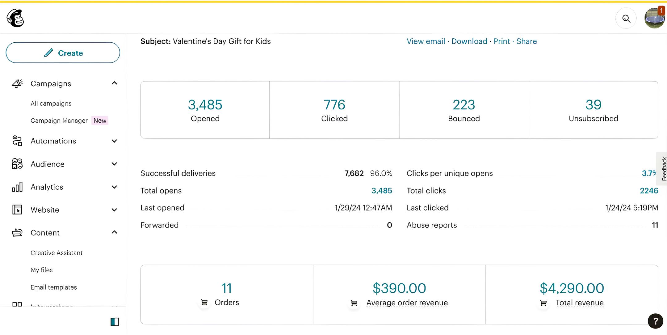Click the Mailchimp Freddie logo
Viewport: 667px width, 335px height.
pyautogui.click(x=15, y=18)
